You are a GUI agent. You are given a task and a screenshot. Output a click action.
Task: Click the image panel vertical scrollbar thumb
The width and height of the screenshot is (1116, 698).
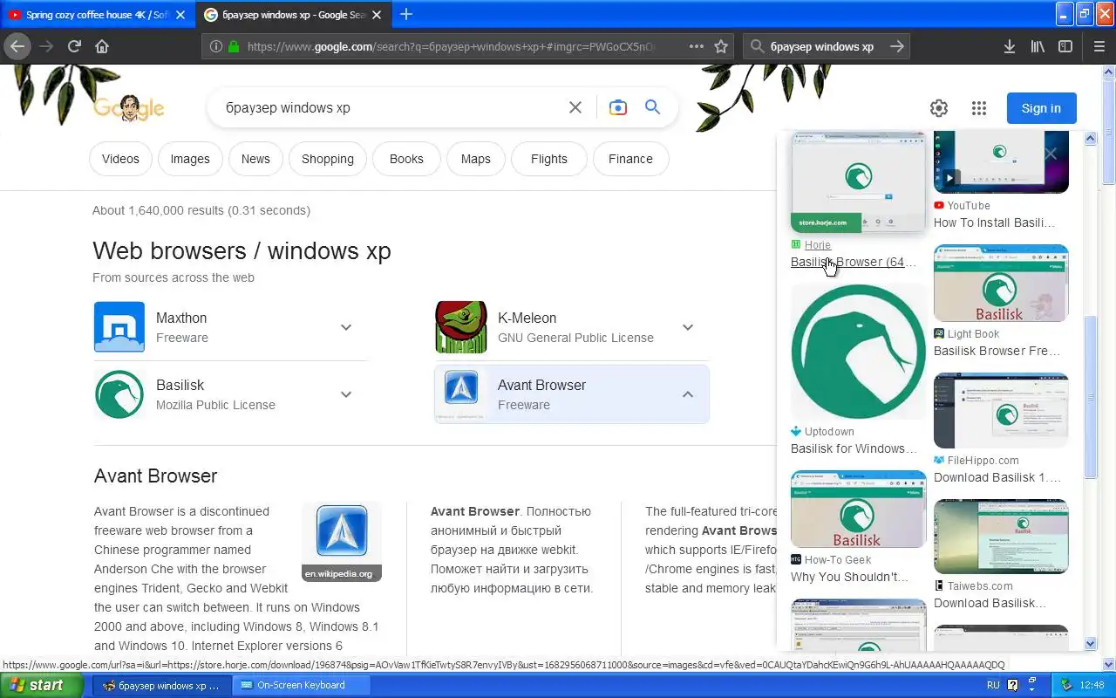click(1090, 397)
